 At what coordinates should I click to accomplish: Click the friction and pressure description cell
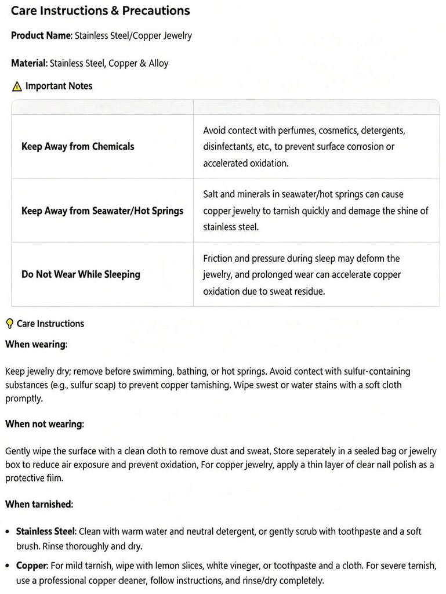316,274
